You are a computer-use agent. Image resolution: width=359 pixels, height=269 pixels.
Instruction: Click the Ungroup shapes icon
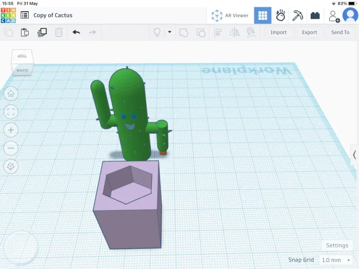click(x=201, y=32)
